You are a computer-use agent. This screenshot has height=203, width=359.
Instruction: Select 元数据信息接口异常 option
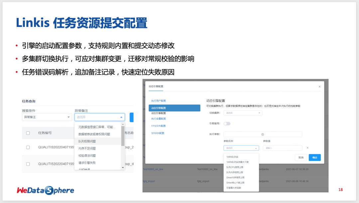click(x=98, y=127)
